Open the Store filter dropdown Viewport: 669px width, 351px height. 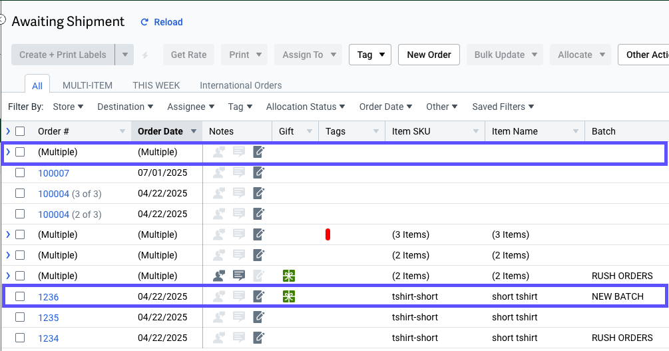pos(68,107)
